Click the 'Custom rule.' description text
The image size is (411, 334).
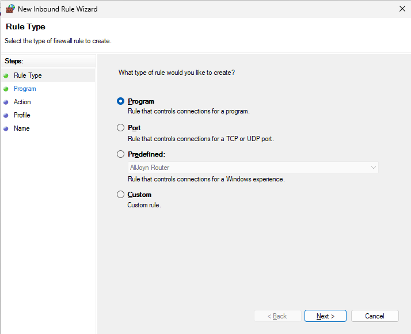point(144,205)
